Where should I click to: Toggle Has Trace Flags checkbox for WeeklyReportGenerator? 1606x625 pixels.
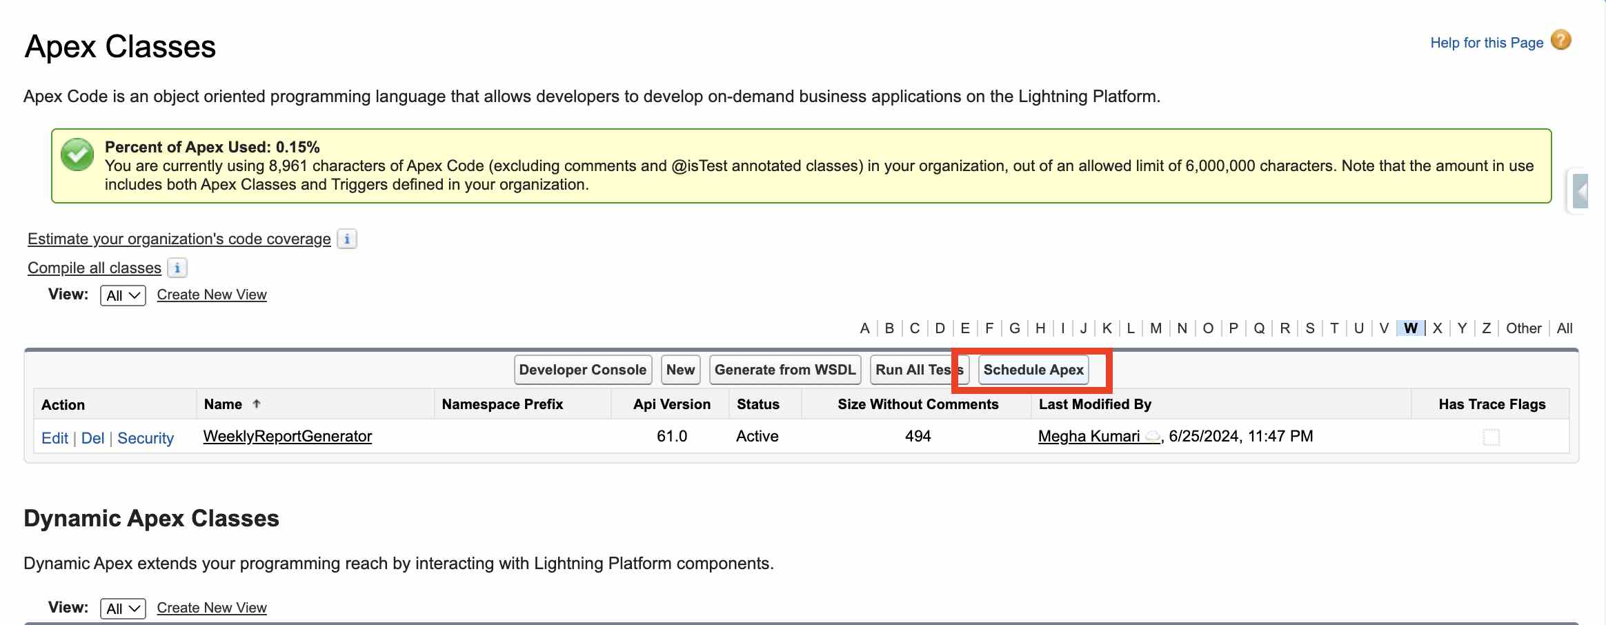click(x=1491, y=437)
